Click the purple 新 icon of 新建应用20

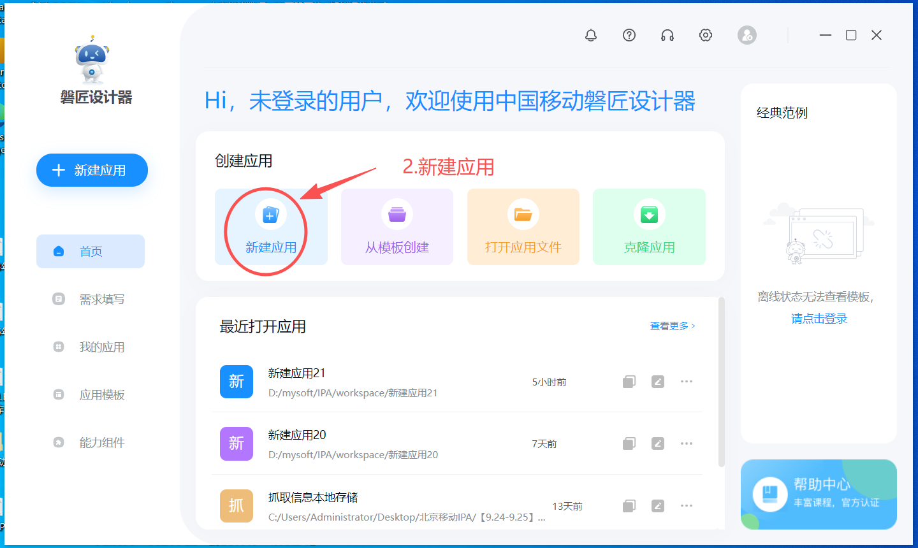coord(237,443)
